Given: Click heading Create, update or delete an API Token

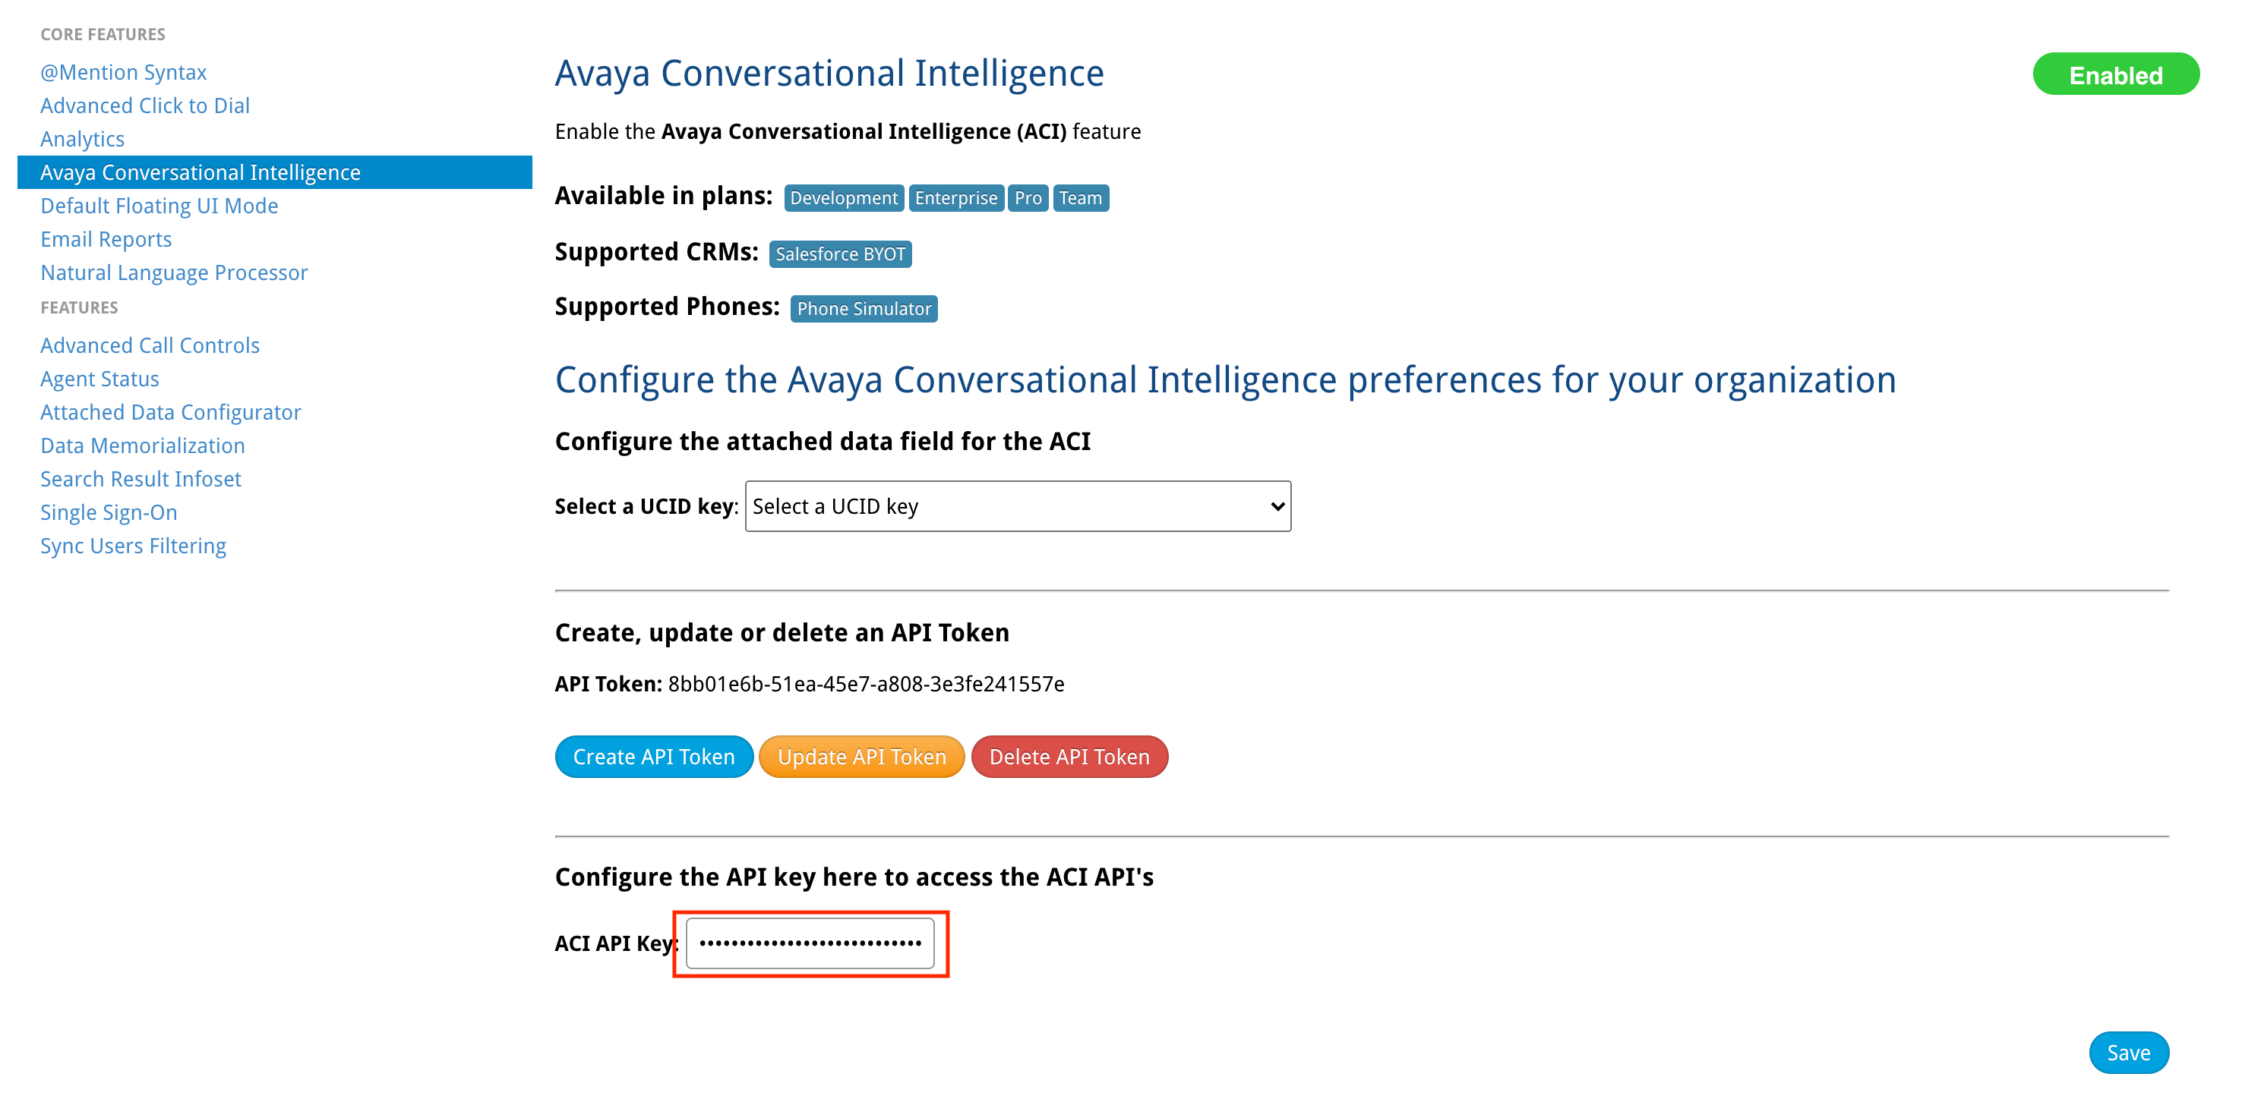Looking at the screenshot, I should coord(782,632).
